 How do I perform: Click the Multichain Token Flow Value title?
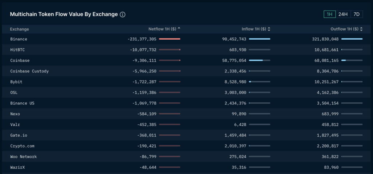tap(64, 14)
